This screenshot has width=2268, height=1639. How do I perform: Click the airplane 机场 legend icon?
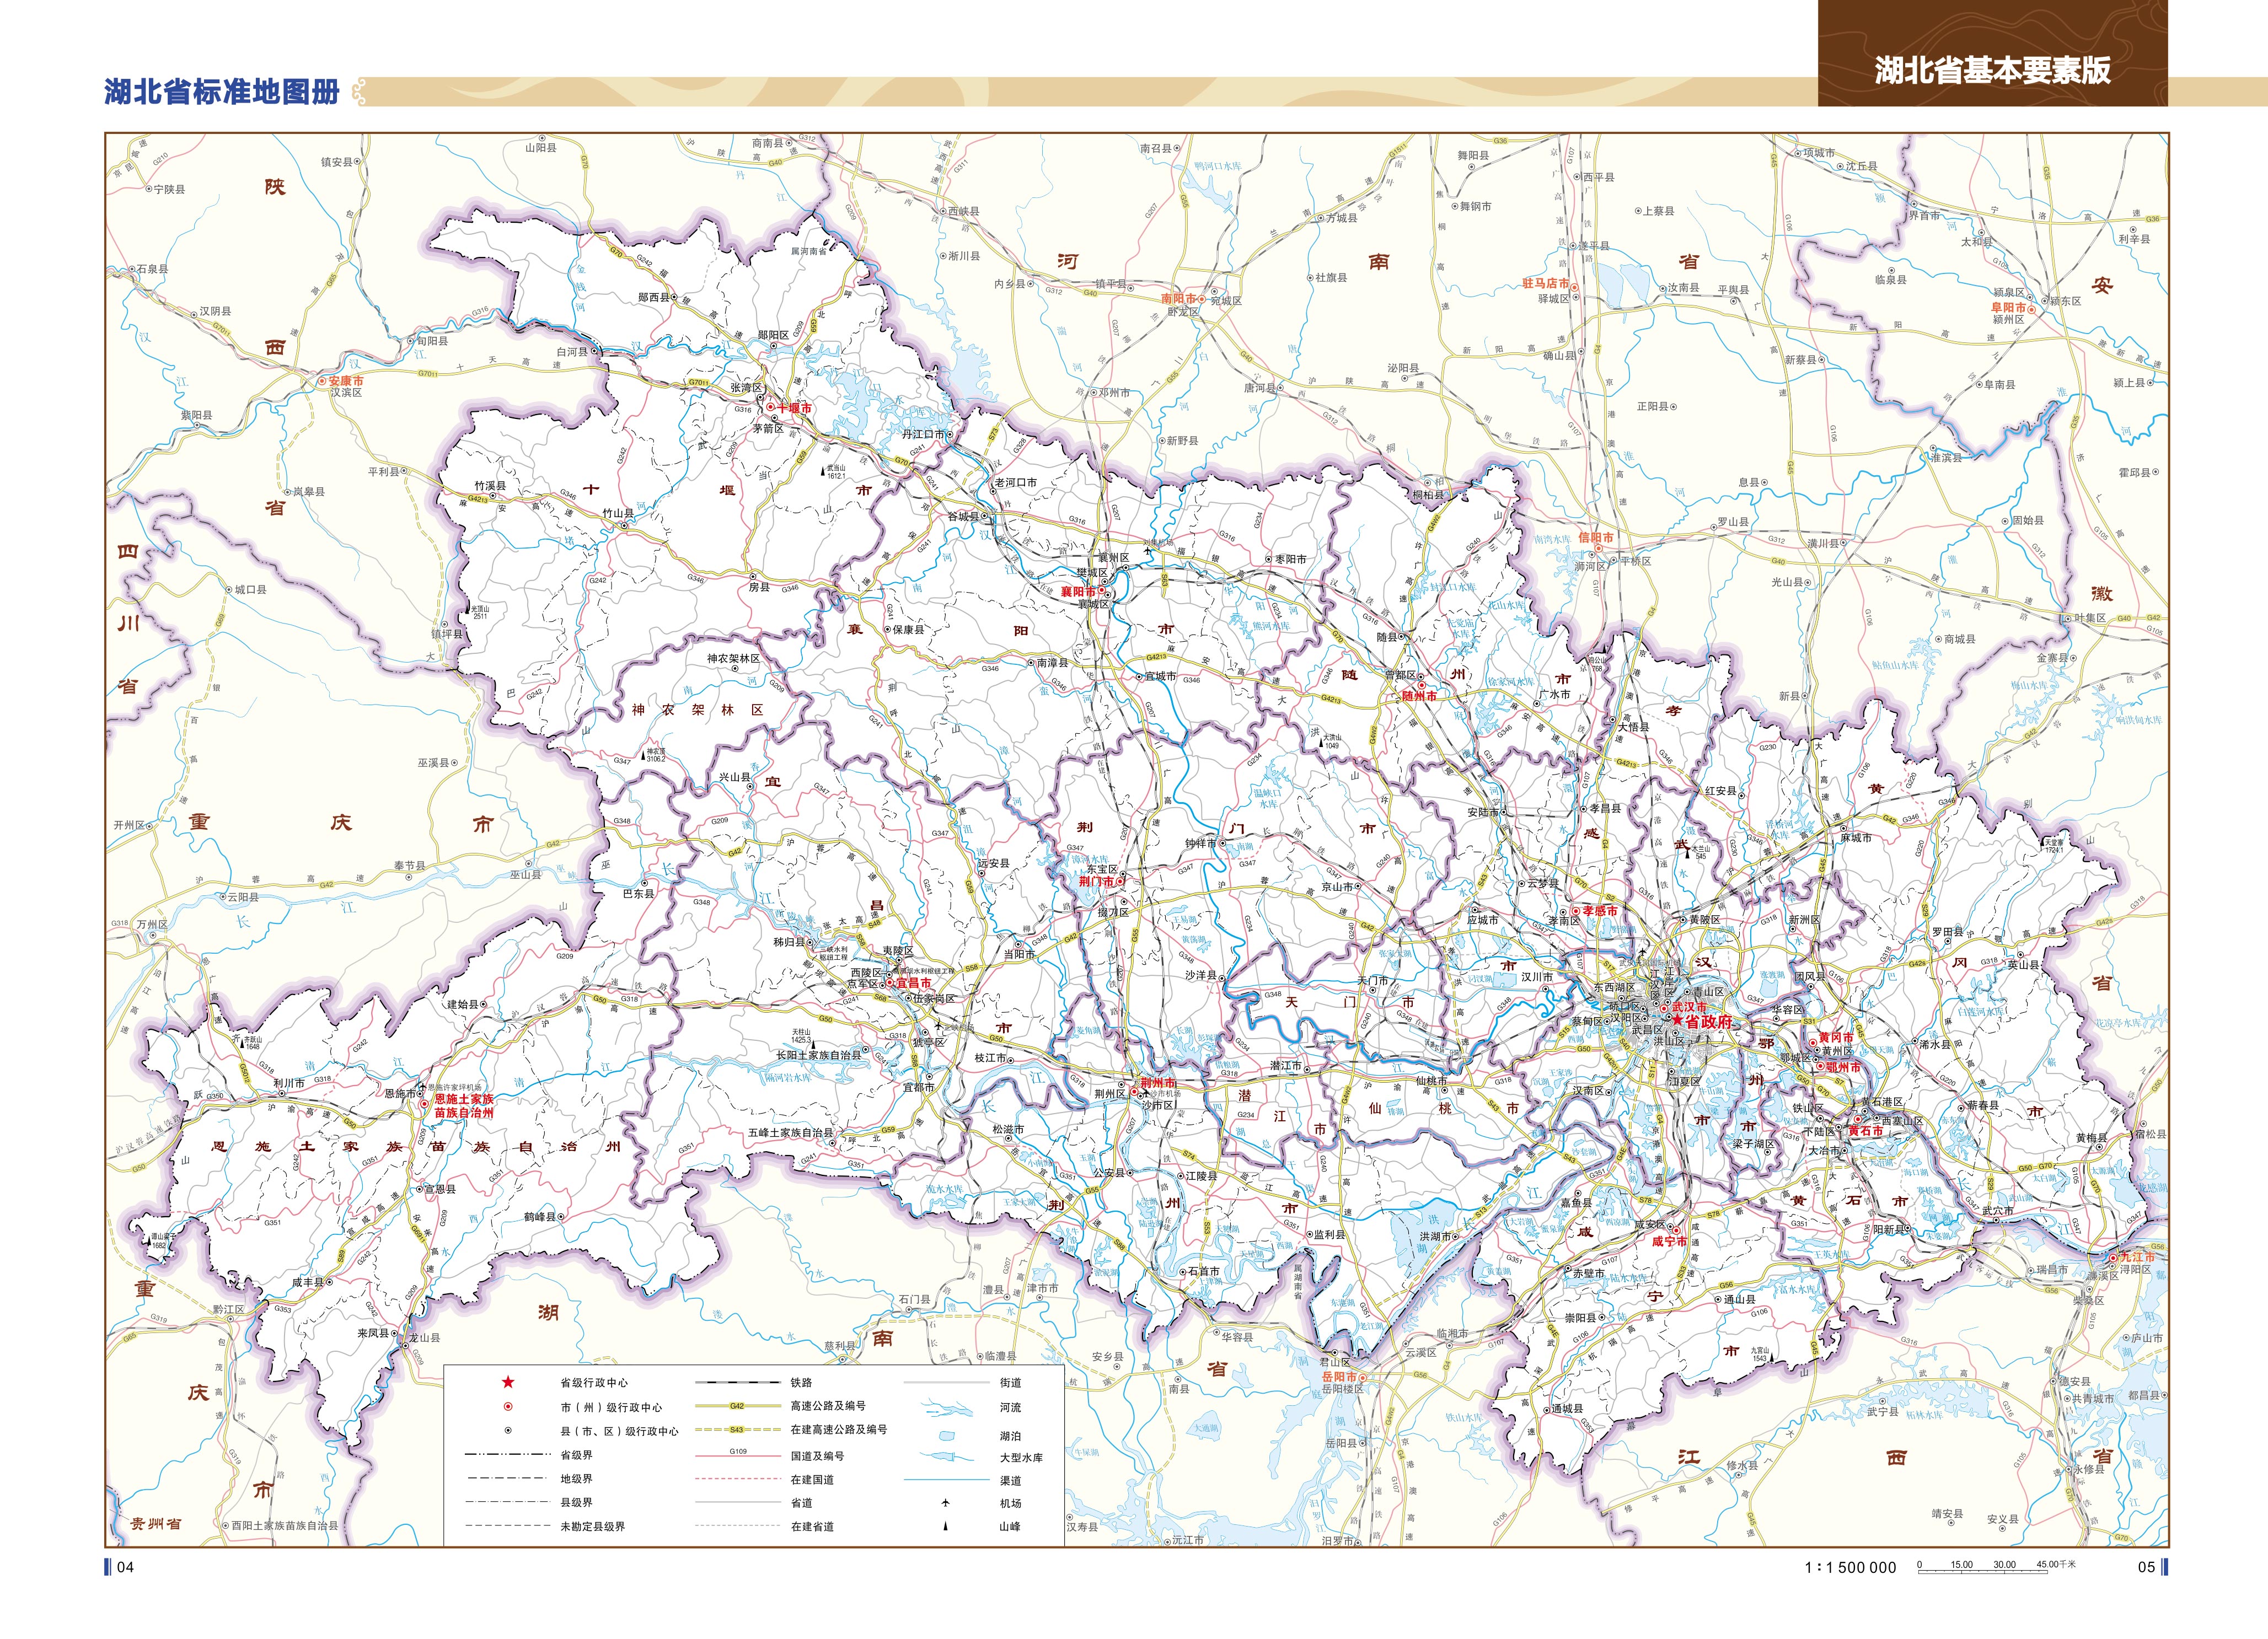tap(946, 1502)
